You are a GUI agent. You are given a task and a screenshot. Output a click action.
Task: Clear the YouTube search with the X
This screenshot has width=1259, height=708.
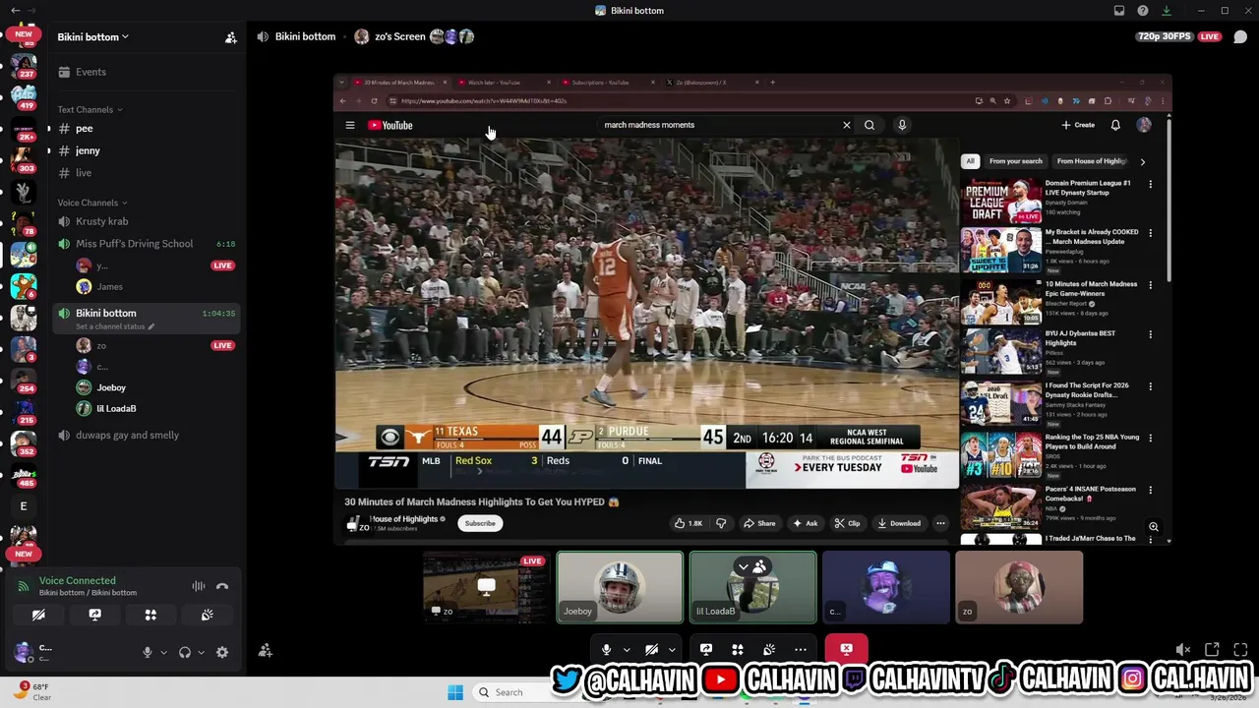point(846,125)
